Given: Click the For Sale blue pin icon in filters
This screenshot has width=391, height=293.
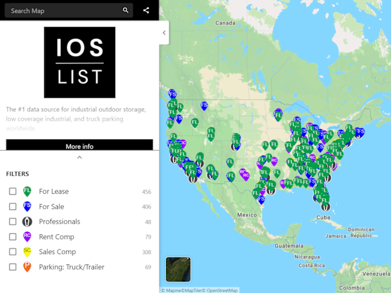Looking at the screenshot, I should coord(27,207).
